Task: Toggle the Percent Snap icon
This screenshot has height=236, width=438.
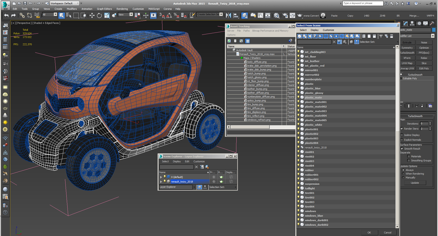Action: 176,15
